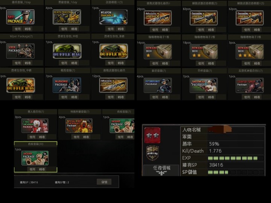Click the 18pcs. count above two-star Reward Box
Screen dimensions: 271x203
(187, 42)
